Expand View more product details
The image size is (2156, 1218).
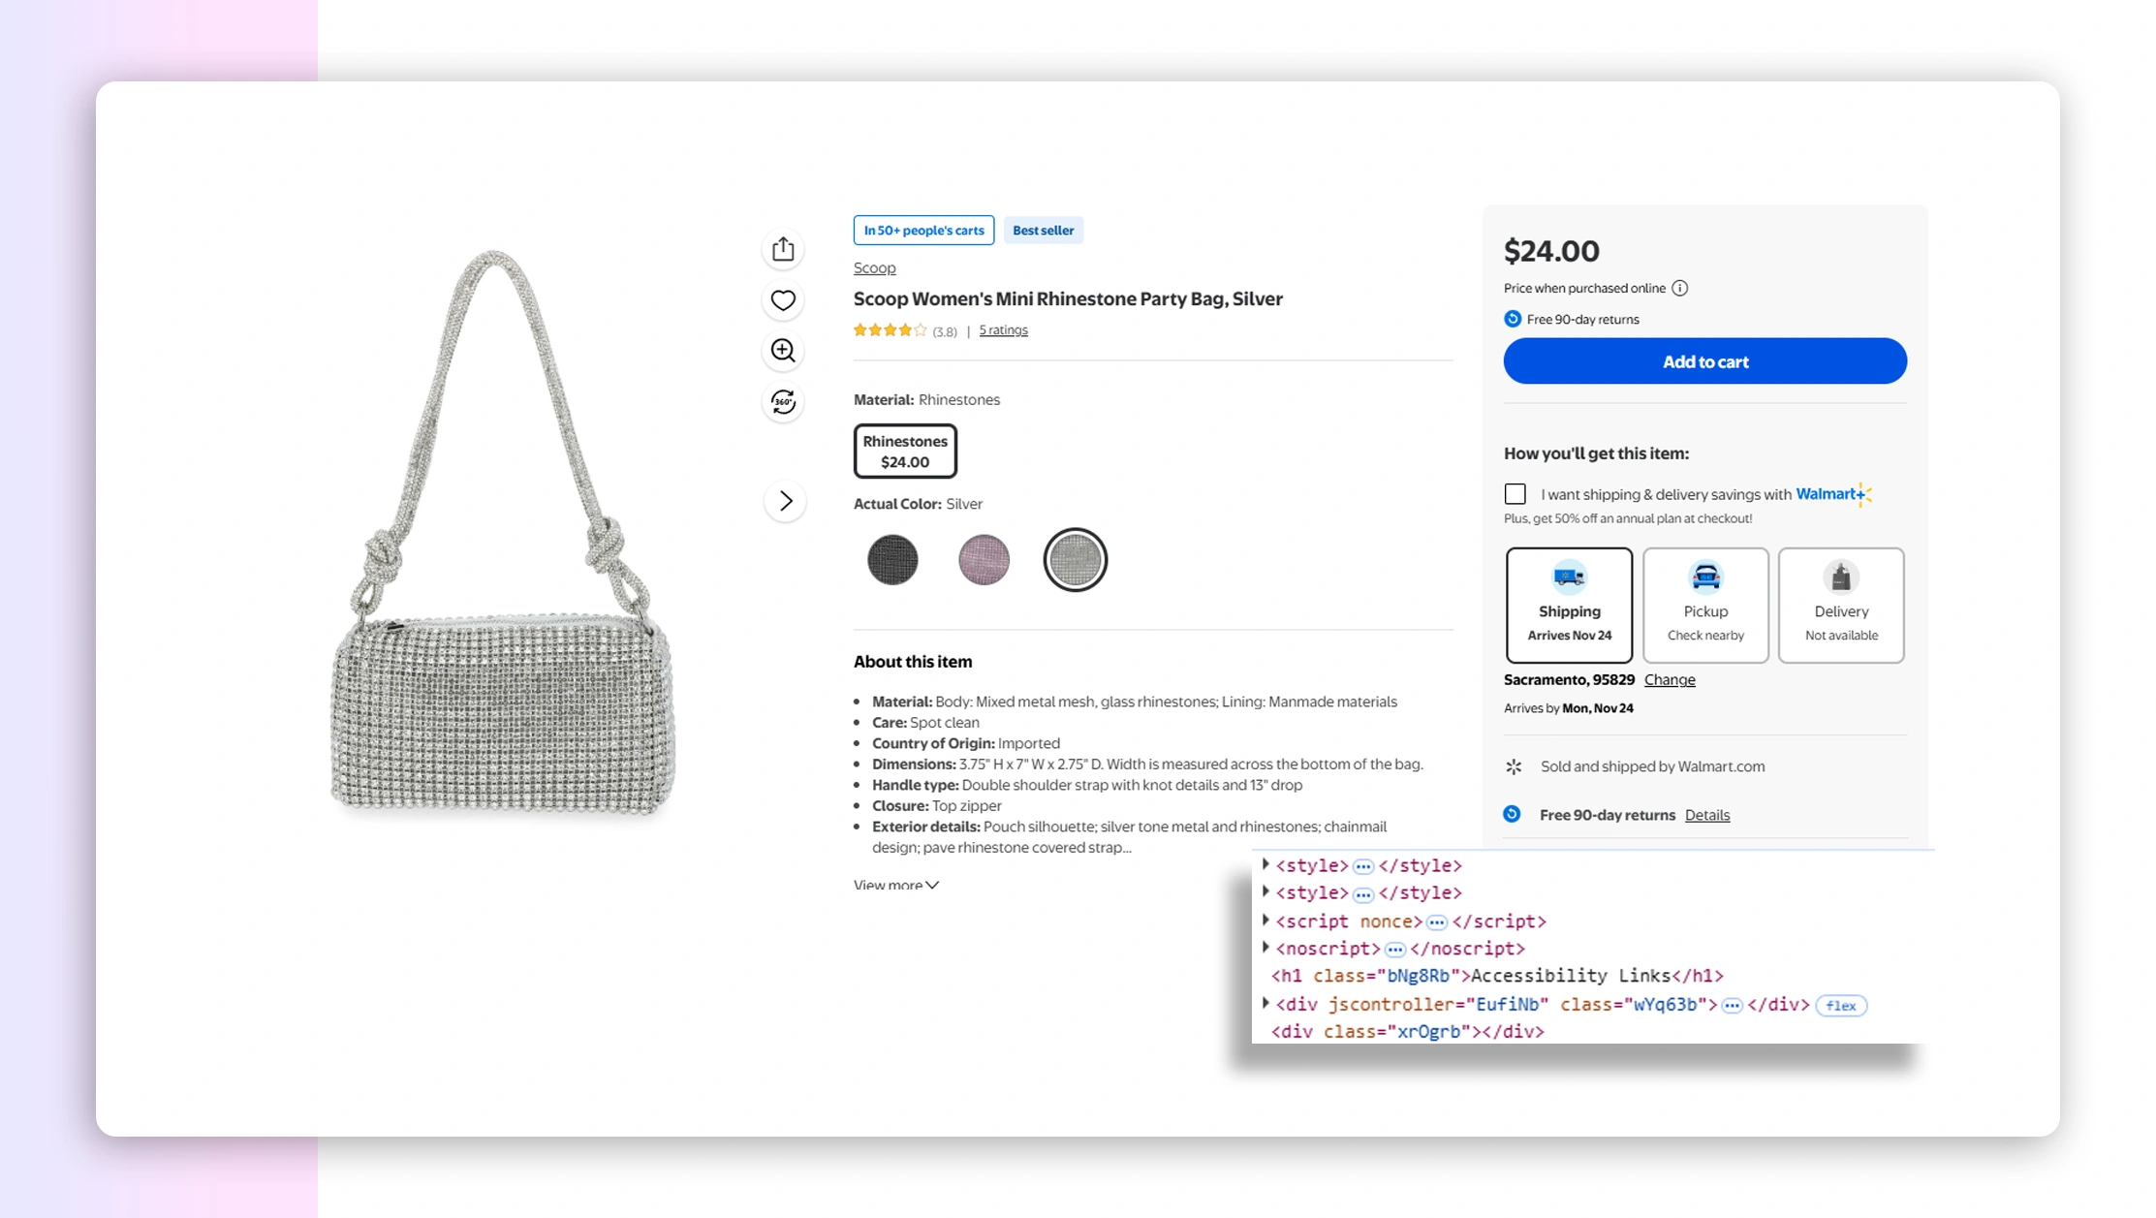[895, 885]
